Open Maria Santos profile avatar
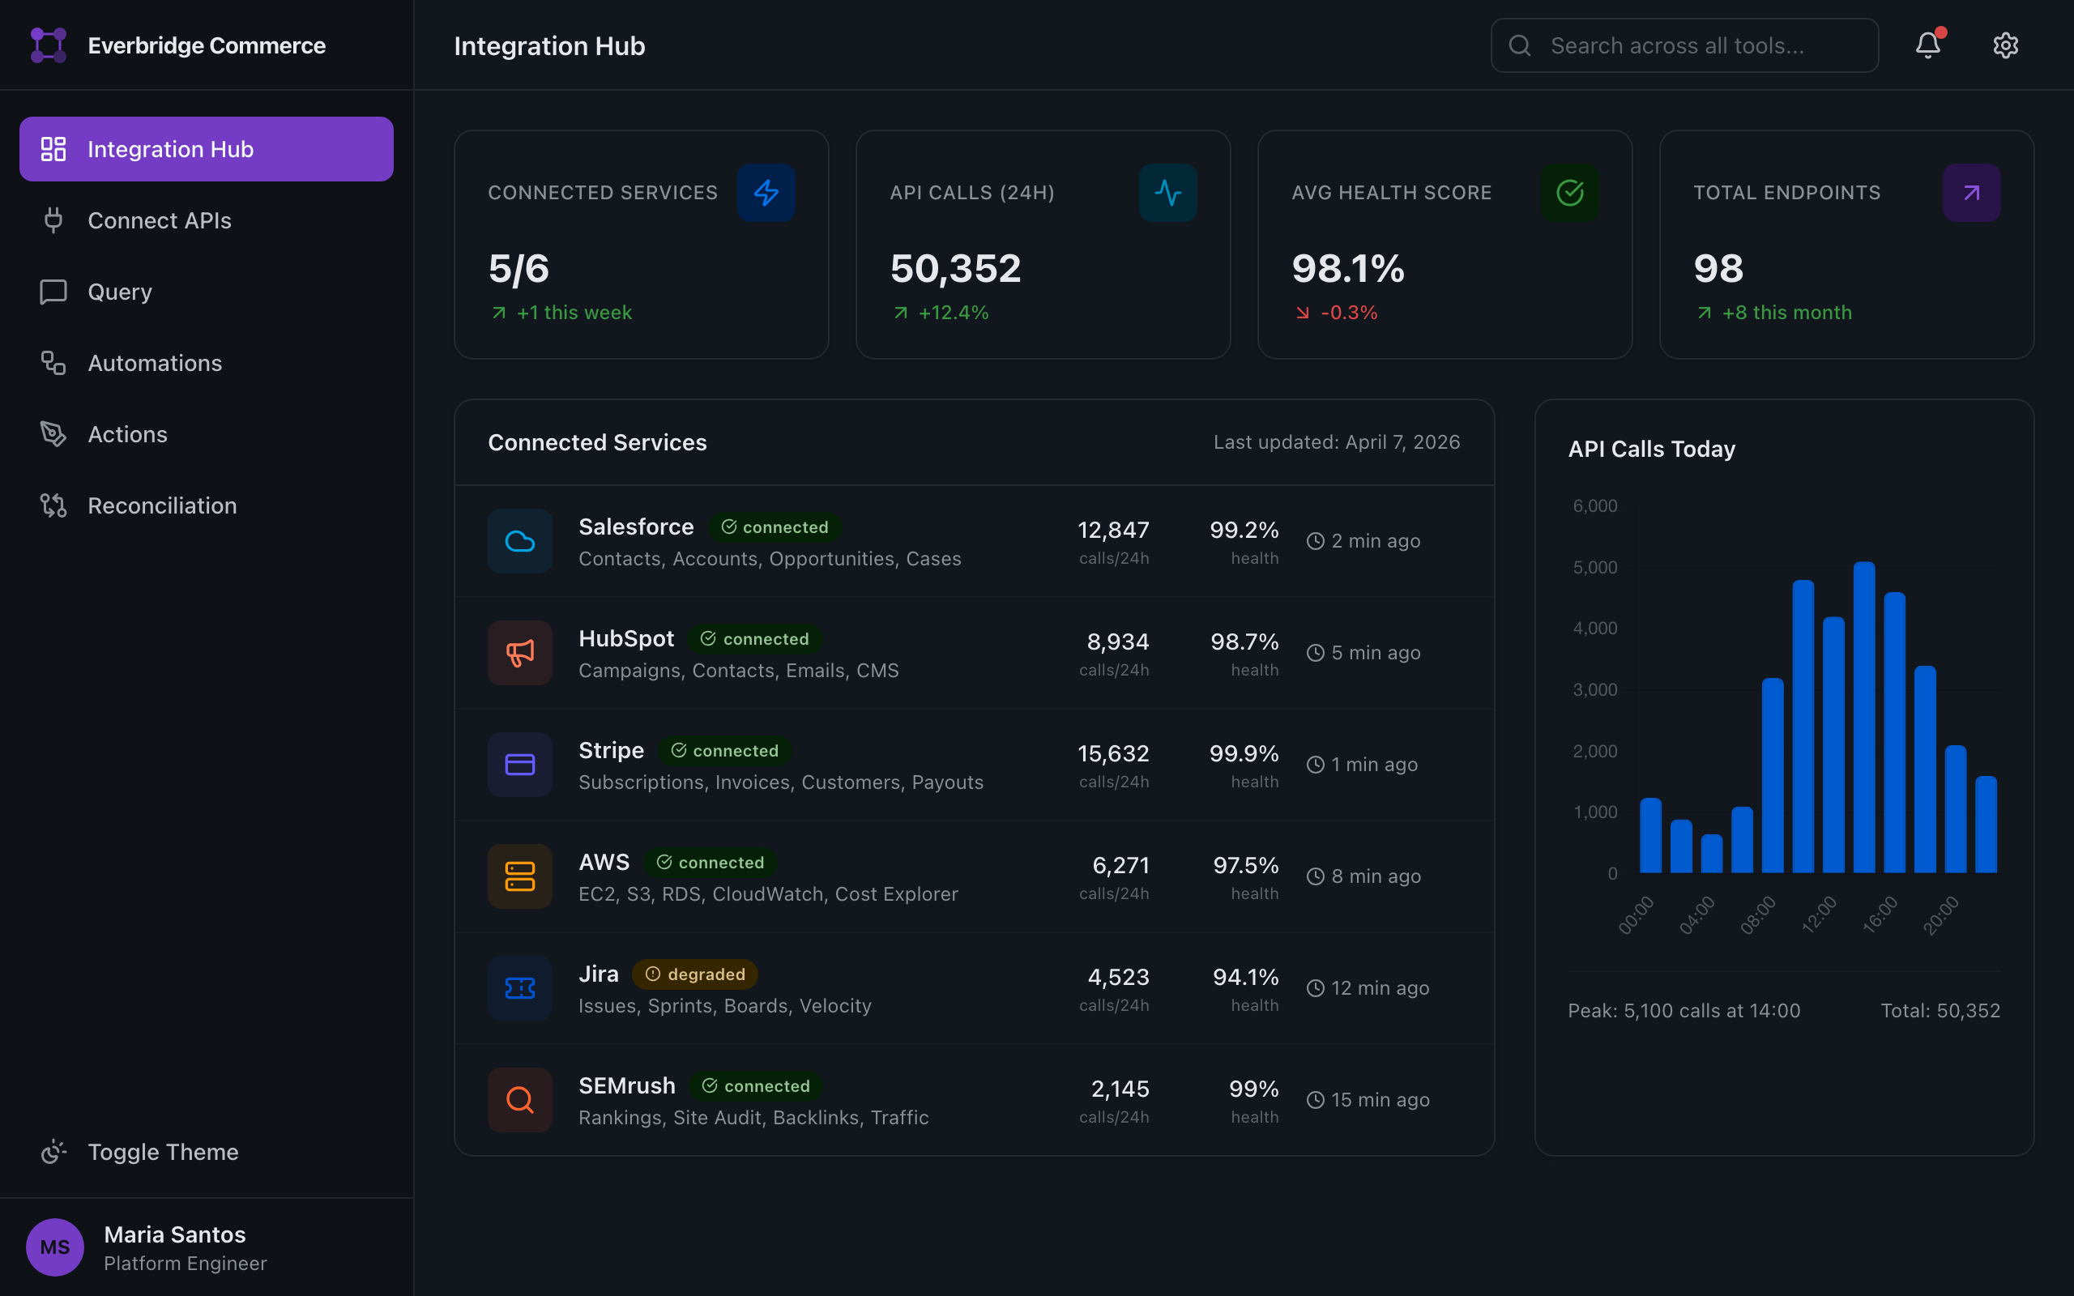 pyautogui.click(x=54, y=1247)
